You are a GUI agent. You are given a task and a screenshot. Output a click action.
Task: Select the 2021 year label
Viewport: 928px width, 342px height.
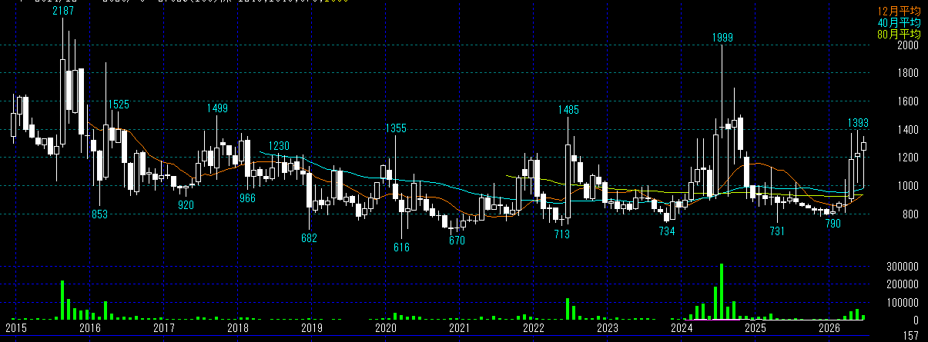pos(460,328)
